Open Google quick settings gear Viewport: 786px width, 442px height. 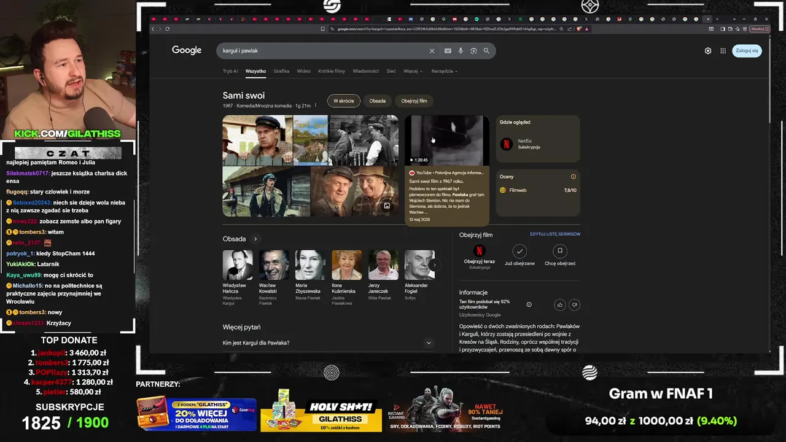click(x=708, y=51)
